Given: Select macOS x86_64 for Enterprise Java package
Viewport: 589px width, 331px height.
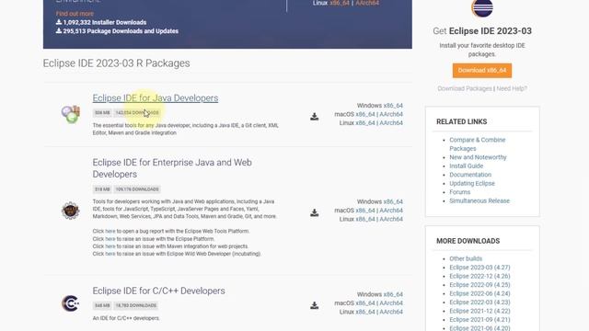Looking at the screenshot, I should [x=365, y=211].
